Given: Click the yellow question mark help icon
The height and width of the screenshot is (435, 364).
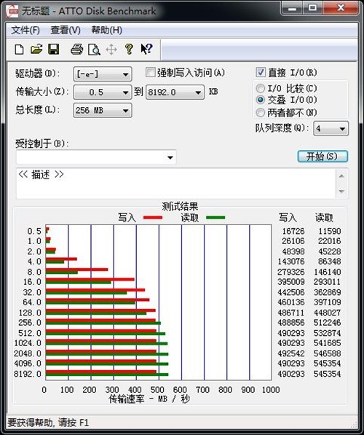Looking at the screenshot, I should click(x=129, y=49).
